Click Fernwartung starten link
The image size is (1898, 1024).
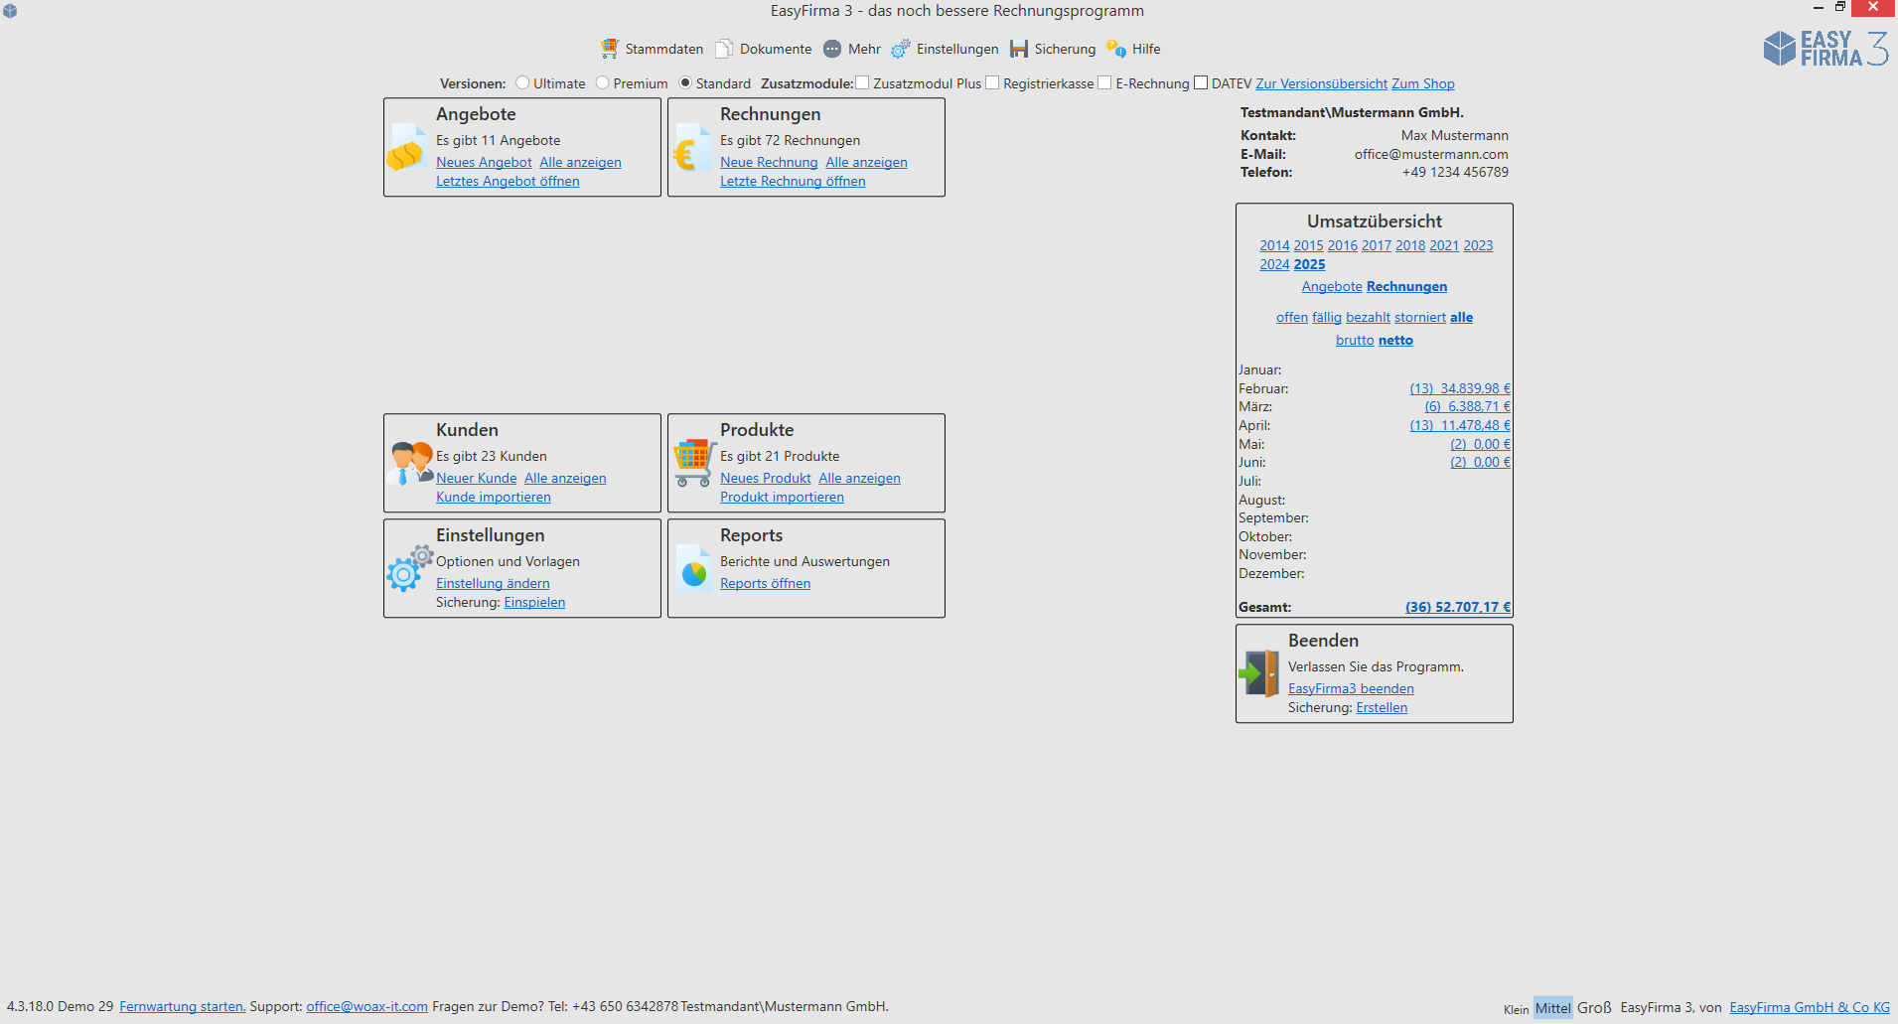coord(183,1007)
